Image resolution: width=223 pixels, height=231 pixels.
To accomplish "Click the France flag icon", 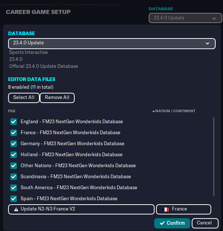I will [166, 209].
